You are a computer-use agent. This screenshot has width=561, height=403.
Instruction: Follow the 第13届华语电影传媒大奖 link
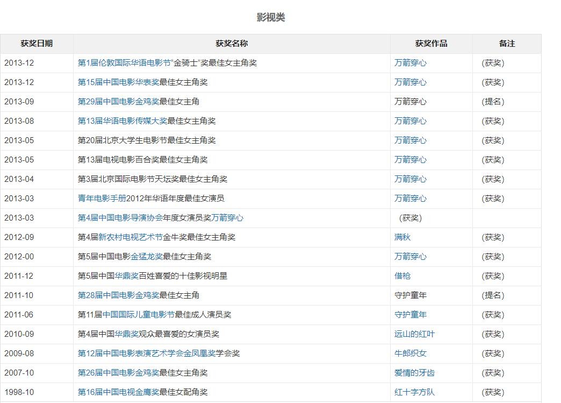[x=123, y=121]
